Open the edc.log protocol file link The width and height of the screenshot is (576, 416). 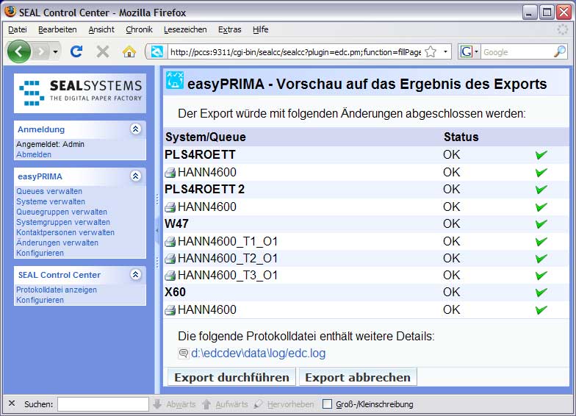[x=258, y=354]
